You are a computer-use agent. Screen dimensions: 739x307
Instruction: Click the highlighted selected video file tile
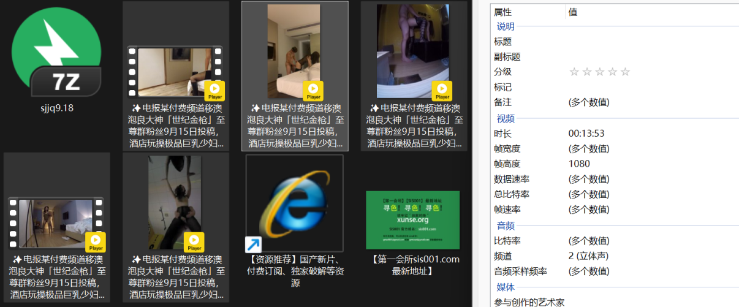click(295, 75)
